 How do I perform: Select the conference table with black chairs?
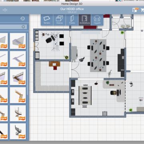pos(85,96)
